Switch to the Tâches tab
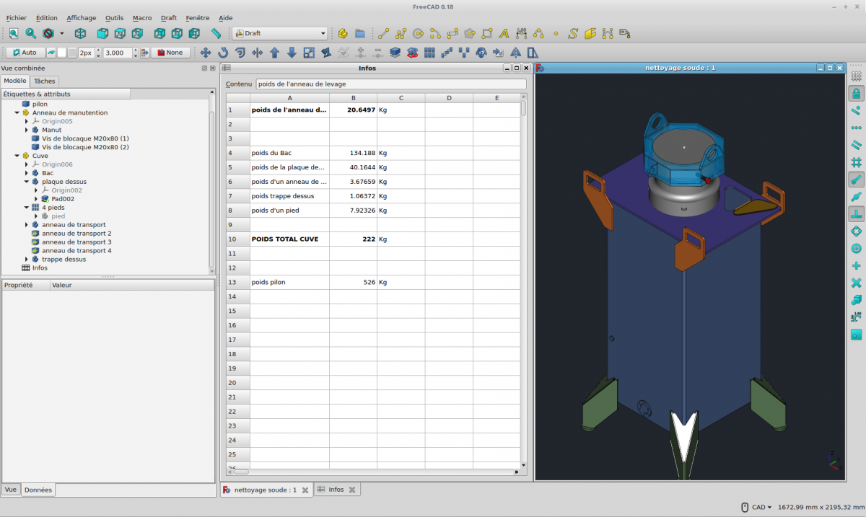The width and height of the screenshot is (866, 517). 45,81
